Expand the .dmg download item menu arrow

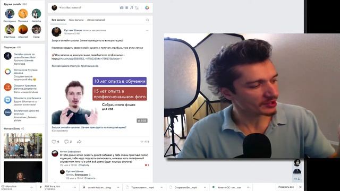coord(118,187)
